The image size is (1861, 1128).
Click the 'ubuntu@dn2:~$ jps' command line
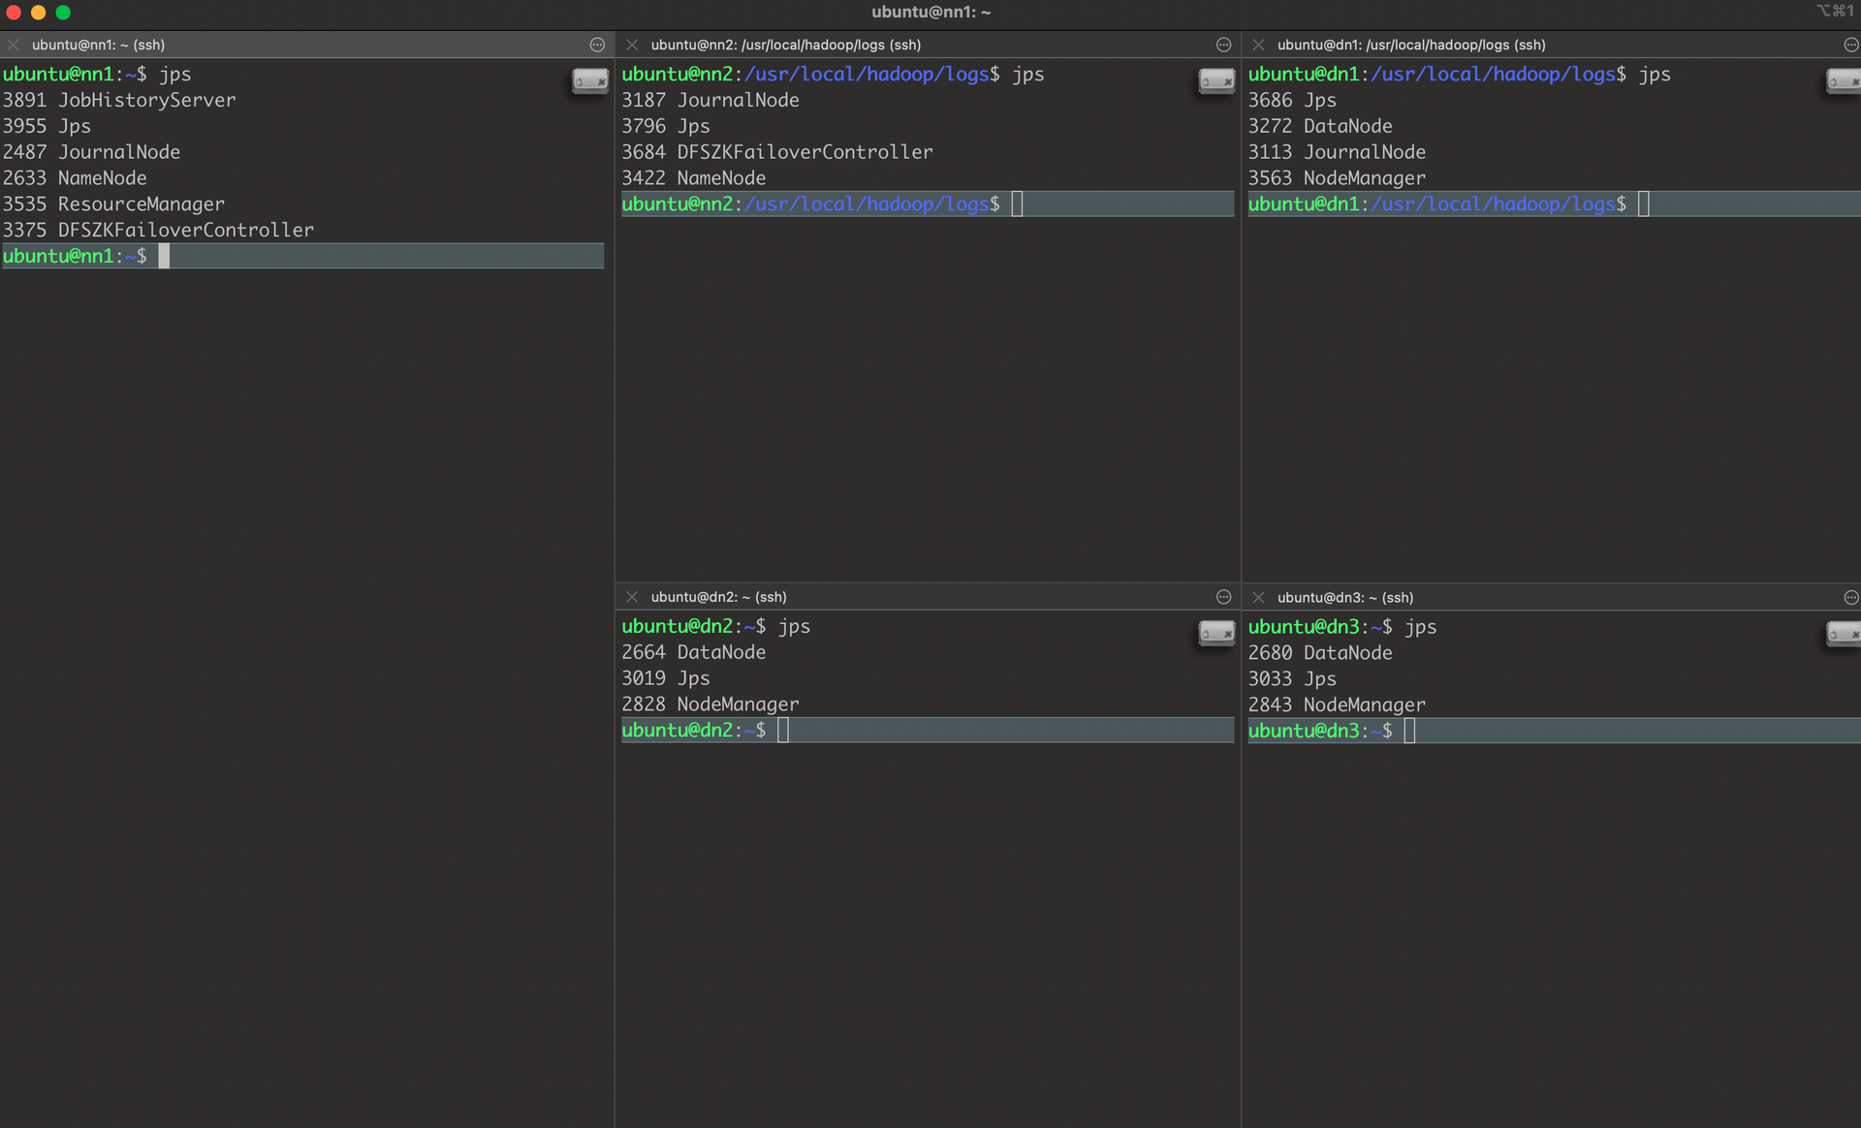coord(716,627)
